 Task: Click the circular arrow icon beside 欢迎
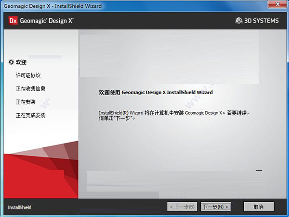[11, 62]
